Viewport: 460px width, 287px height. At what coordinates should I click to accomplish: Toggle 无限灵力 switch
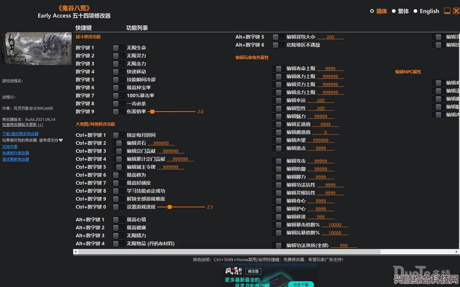(x=119, y=56)
